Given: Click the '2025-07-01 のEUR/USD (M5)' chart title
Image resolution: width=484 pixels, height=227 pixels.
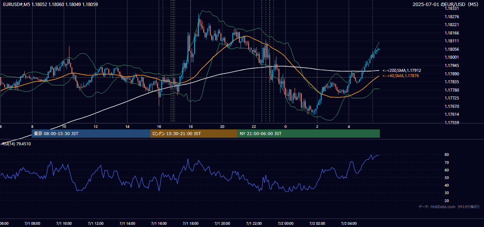Looking at the screenshot, I should click(446, 5).
